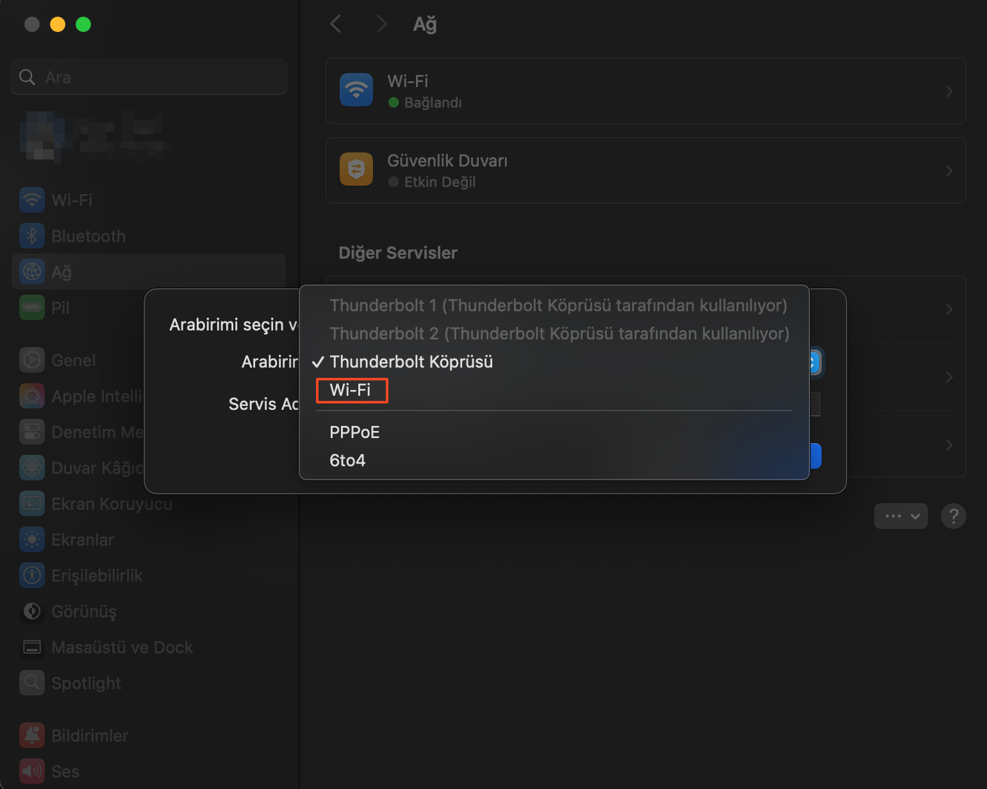Click the Bluetooth icon in sidebar
987x789 pixels.
[32, 236]
